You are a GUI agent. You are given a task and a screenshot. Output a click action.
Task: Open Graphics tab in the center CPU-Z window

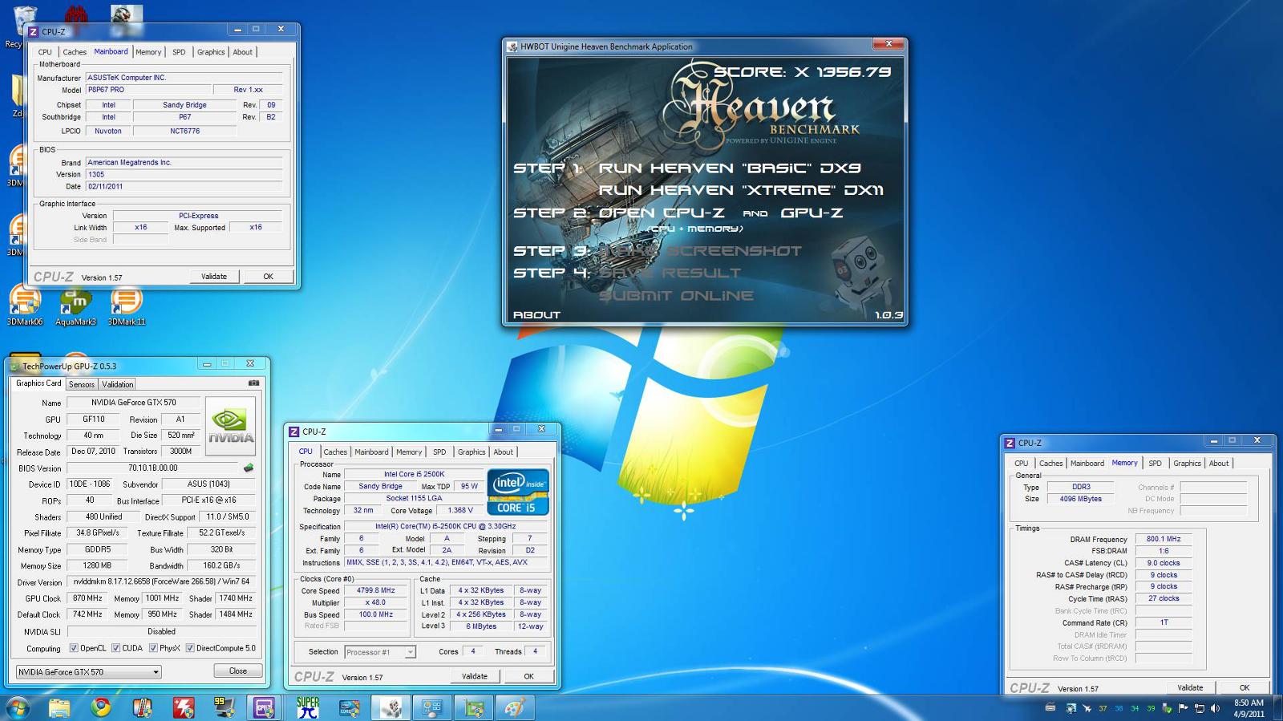click(x=471, y=452)
